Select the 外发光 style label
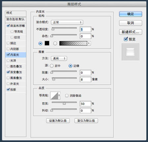 coord(15,84)
